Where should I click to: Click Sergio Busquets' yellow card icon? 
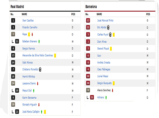[x=114, y=83]
